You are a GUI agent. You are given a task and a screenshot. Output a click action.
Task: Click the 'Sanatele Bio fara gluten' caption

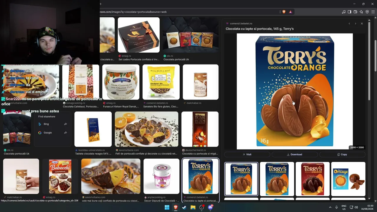(161, 107)
